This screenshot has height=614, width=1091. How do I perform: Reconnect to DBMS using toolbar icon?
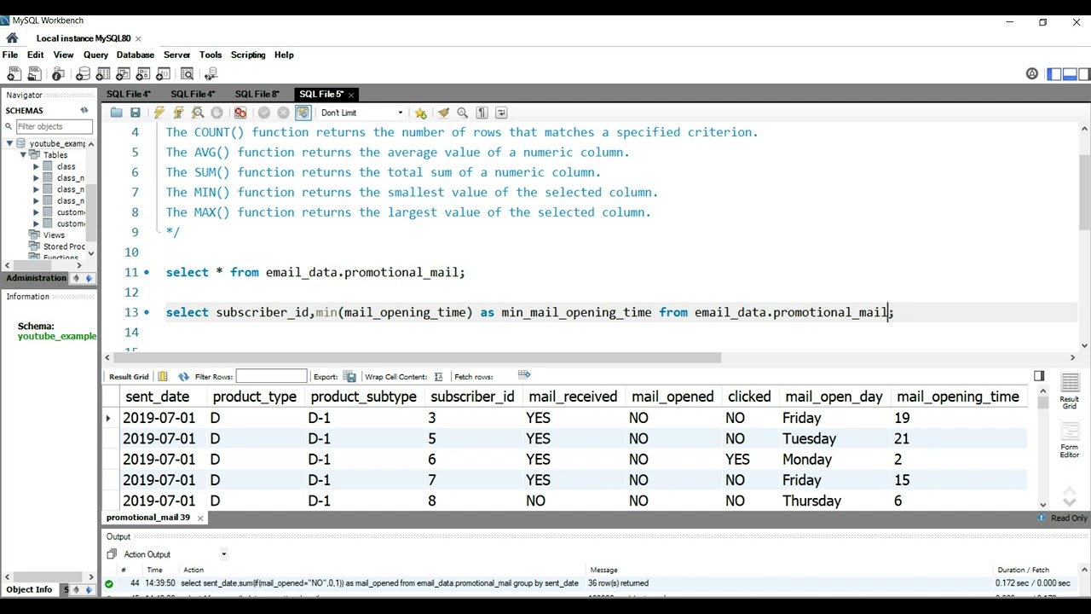(x=211, y=74)
